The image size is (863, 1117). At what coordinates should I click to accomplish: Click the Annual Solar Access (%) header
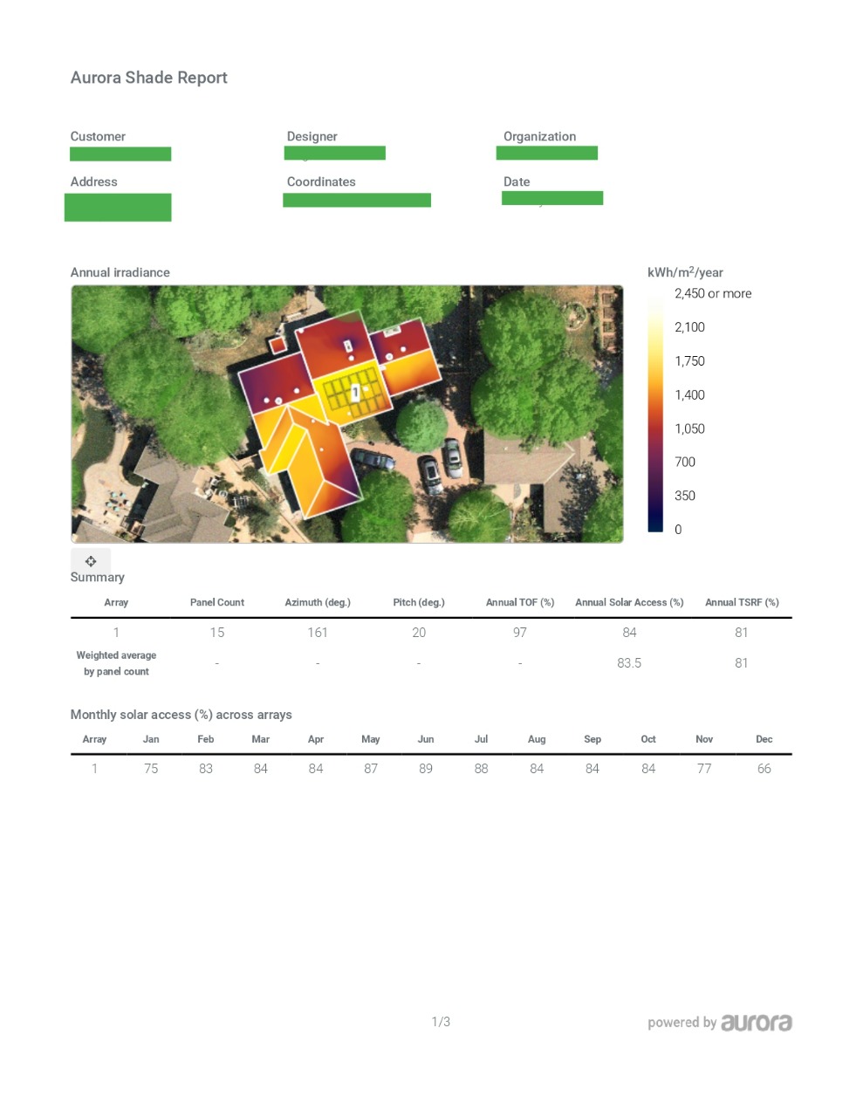coord(629,602)
